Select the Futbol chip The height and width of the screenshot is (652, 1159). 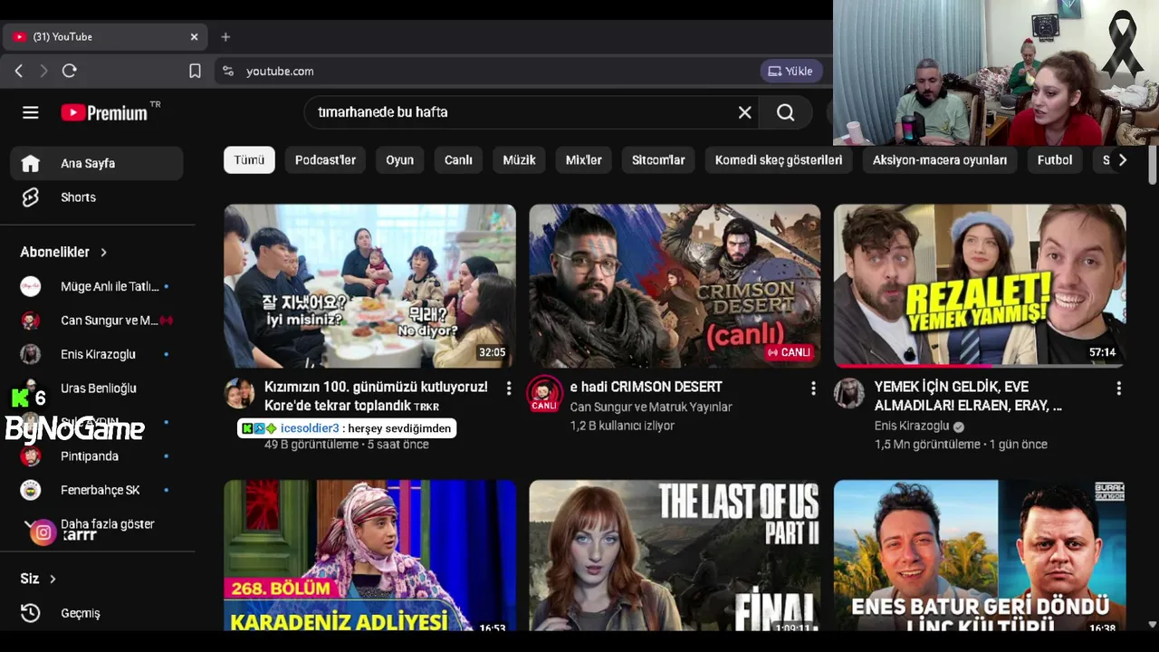click(x=1055, y=160)
